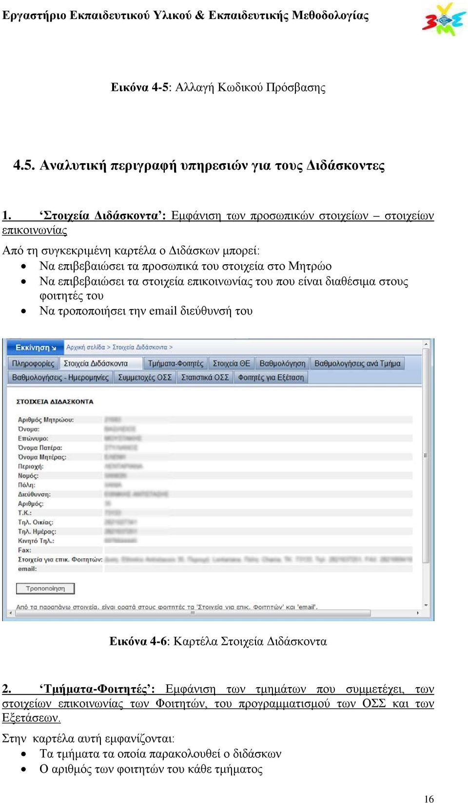468x803 pixels.
Task: Open the Στοιχεία ΘΕ tab
Action: pyautogui.click(x=232, y=363)
